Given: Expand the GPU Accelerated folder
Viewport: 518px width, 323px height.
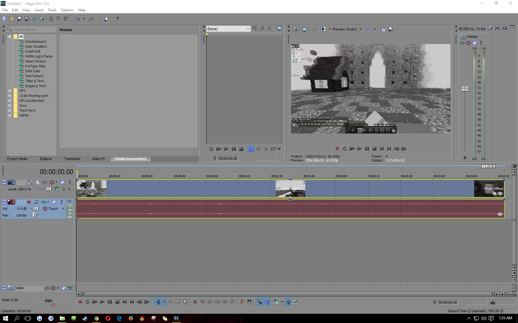Looking at the screenshot, I should [x=10, y=101].
